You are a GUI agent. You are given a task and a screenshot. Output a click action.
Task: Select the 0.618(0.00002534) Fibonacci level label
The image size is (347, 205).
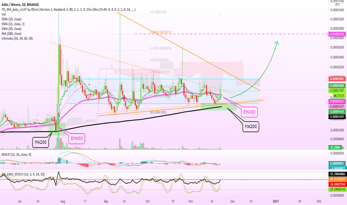(x=161, y=48)
